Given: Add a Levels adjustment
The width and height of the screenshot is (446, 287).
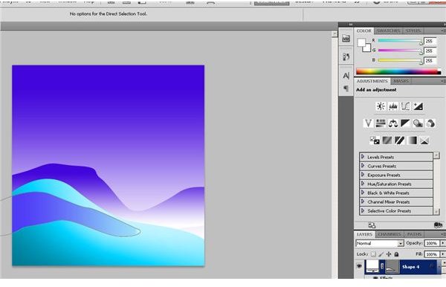Looking at the screenshot, I should [x=393, y=106].
